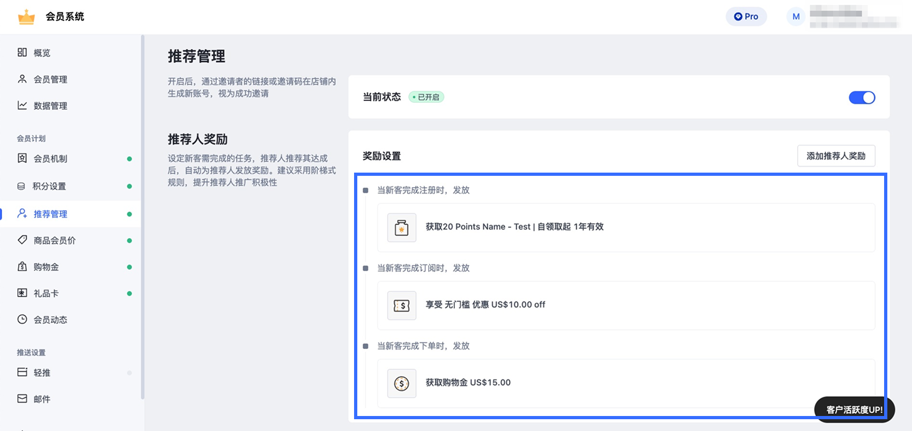Click the 添加推荐人奖励 button
Image resolution: width=912 pixels, height=431 pixels.
[x=836, y=156]
